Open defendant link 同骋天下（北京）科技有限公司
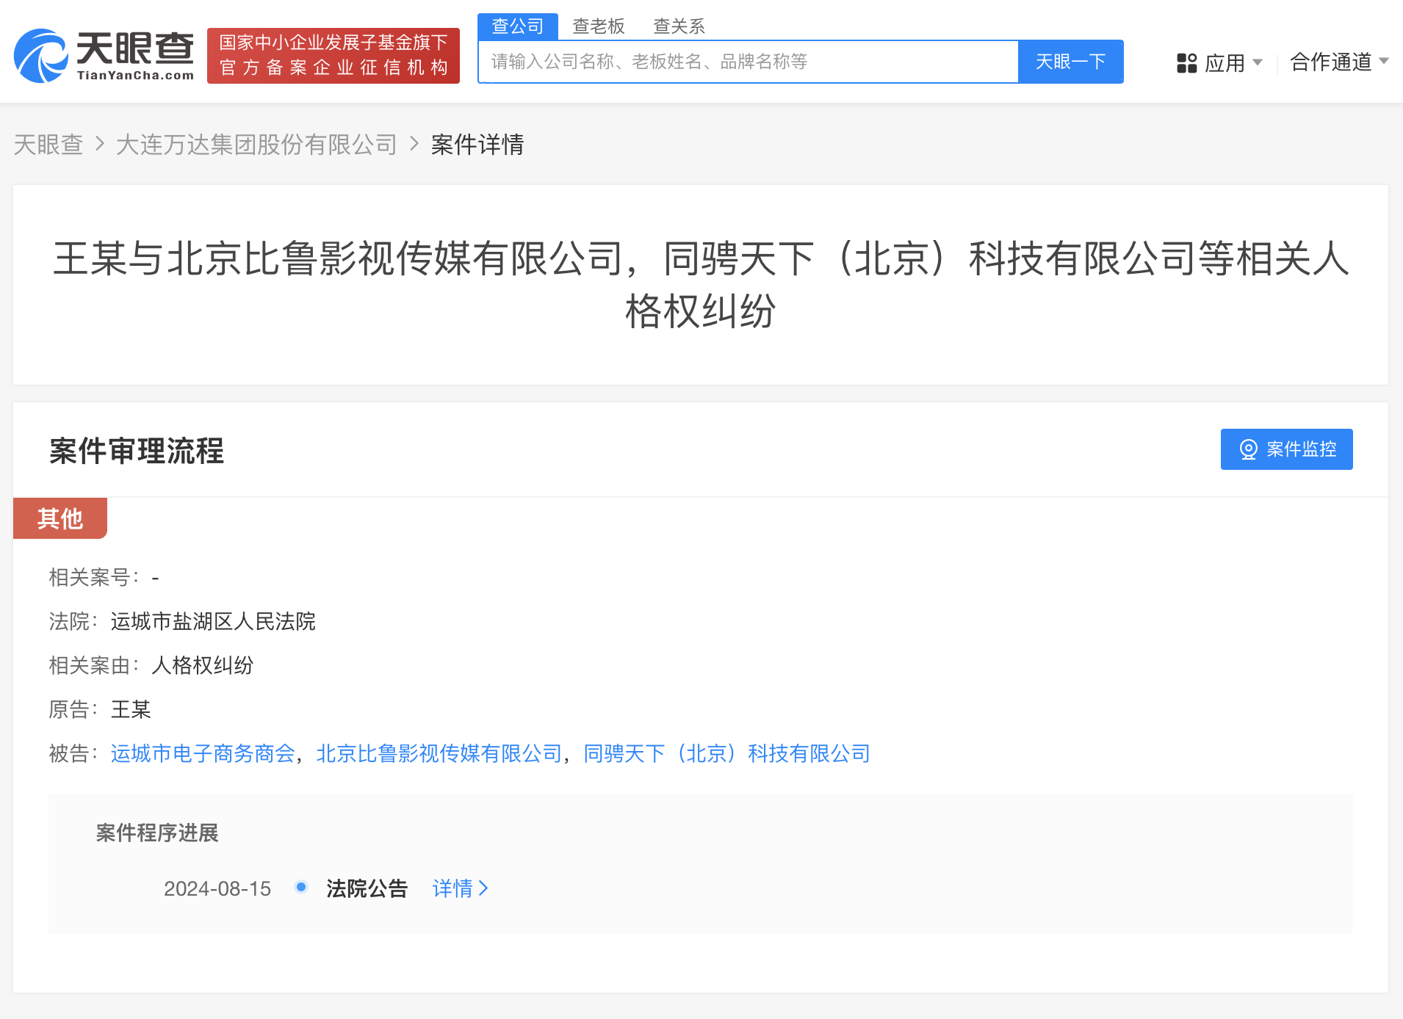The image size is (1403, 1019). [726, 753]
